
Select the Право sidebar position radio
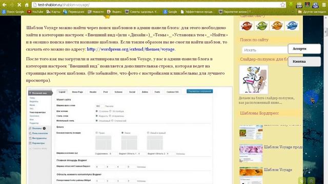coord(97,133)
